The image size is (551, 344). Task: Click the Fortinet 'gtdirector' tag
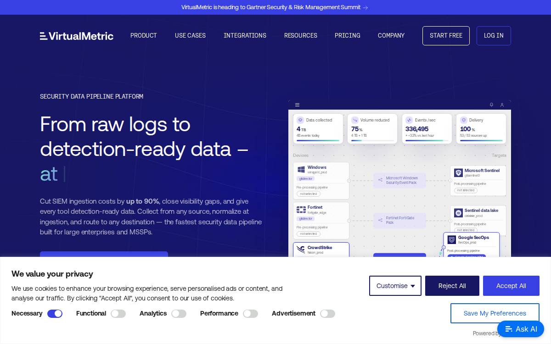[x=305, y=219]
